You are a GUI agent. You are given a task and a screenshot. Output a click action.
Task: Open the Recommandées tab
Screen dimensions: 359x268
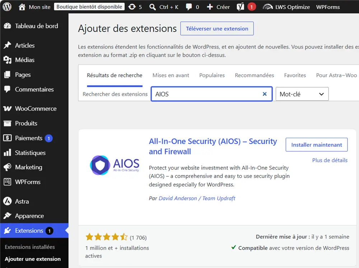point(255,75)
